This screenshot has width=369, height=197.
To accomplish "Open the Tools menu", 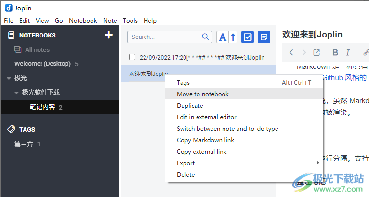I will point(130,21).
